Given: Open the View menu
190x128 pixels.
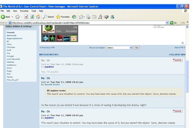Looking at the screenshot, I should coord(15,11).
